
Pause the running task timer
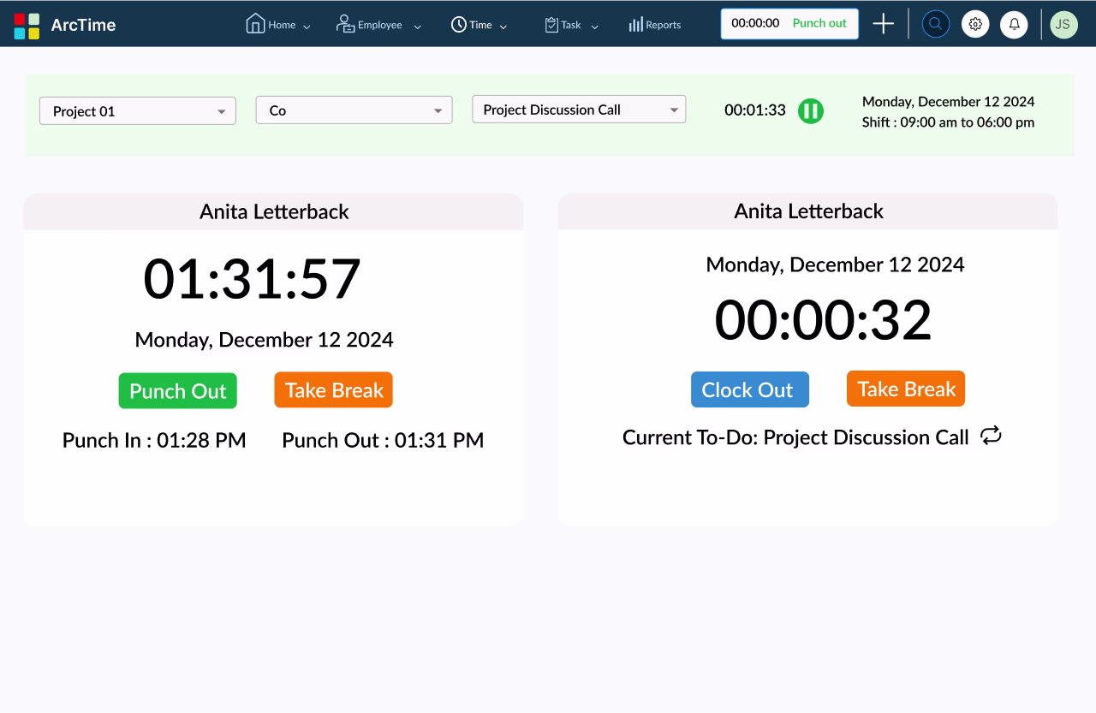tap(811, 111)
